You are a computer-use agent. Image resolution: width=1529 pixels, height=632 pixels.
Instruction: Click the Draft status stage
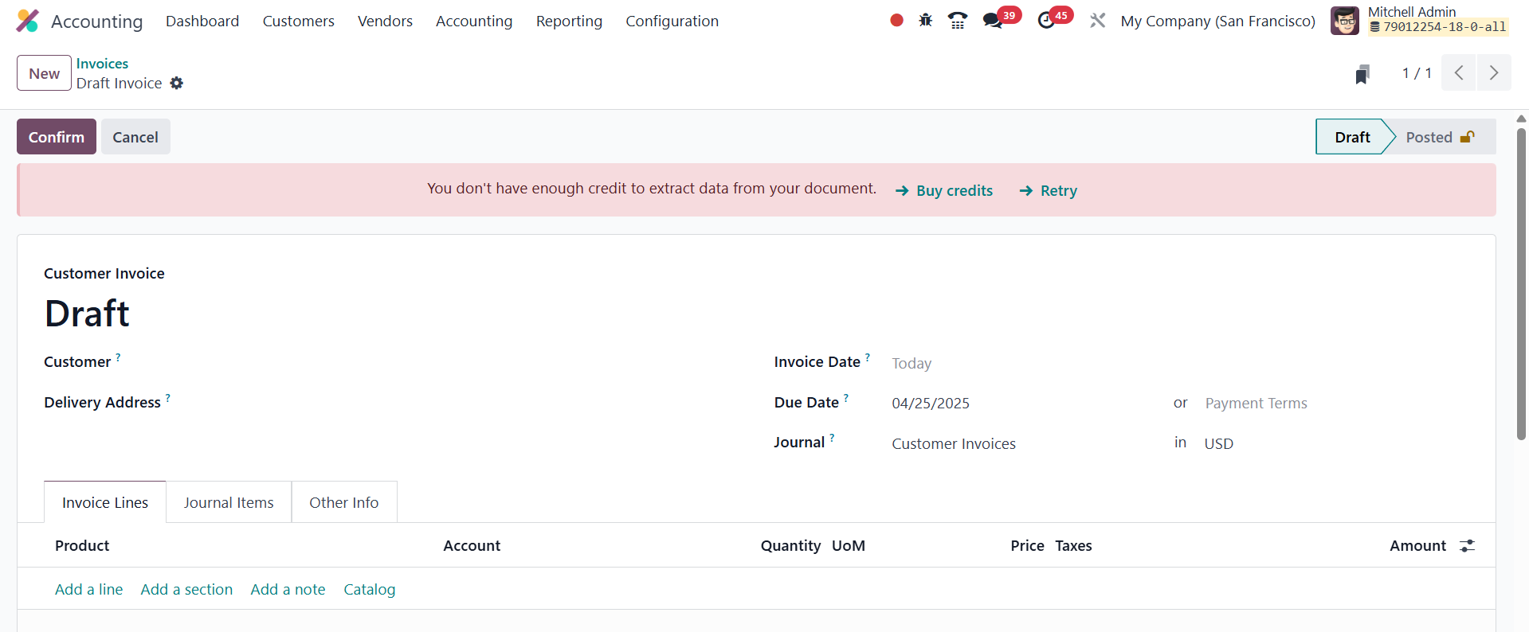pyautogui.click(x=1352, y=137)
